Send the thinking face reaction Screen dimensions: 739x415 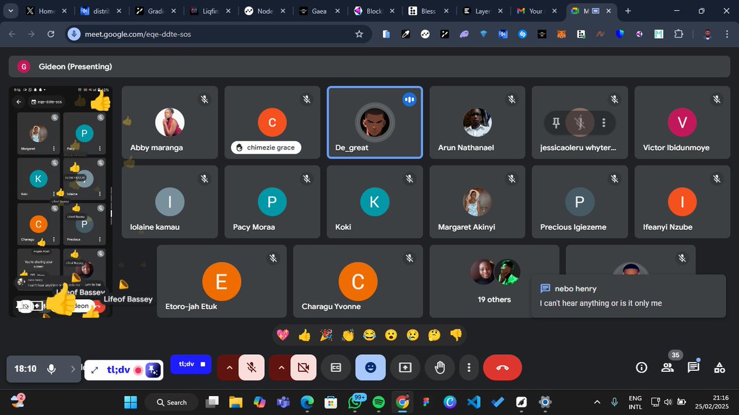434,335
